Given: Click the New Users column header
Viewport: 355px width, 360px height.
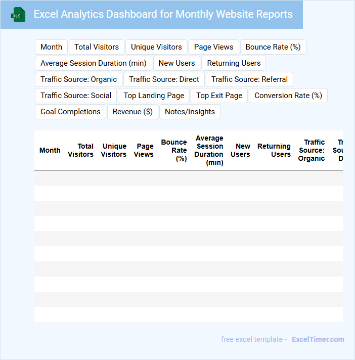Looking at the screenshot, I should point(240,150).
